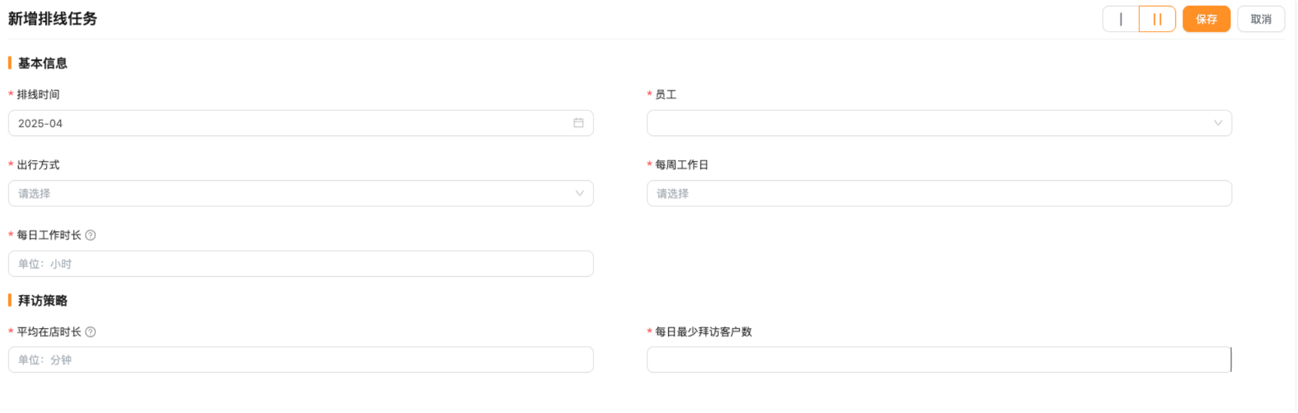Click the 取消 button
1298x413 pixels.
coord(1260,19)
